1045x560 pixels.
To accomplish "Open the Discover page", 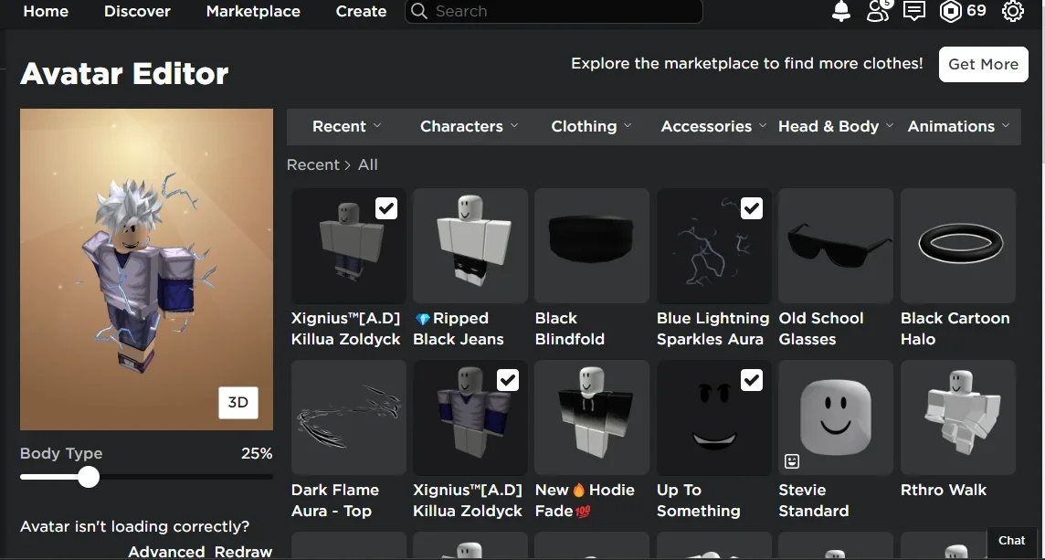I will coord(137,11).
